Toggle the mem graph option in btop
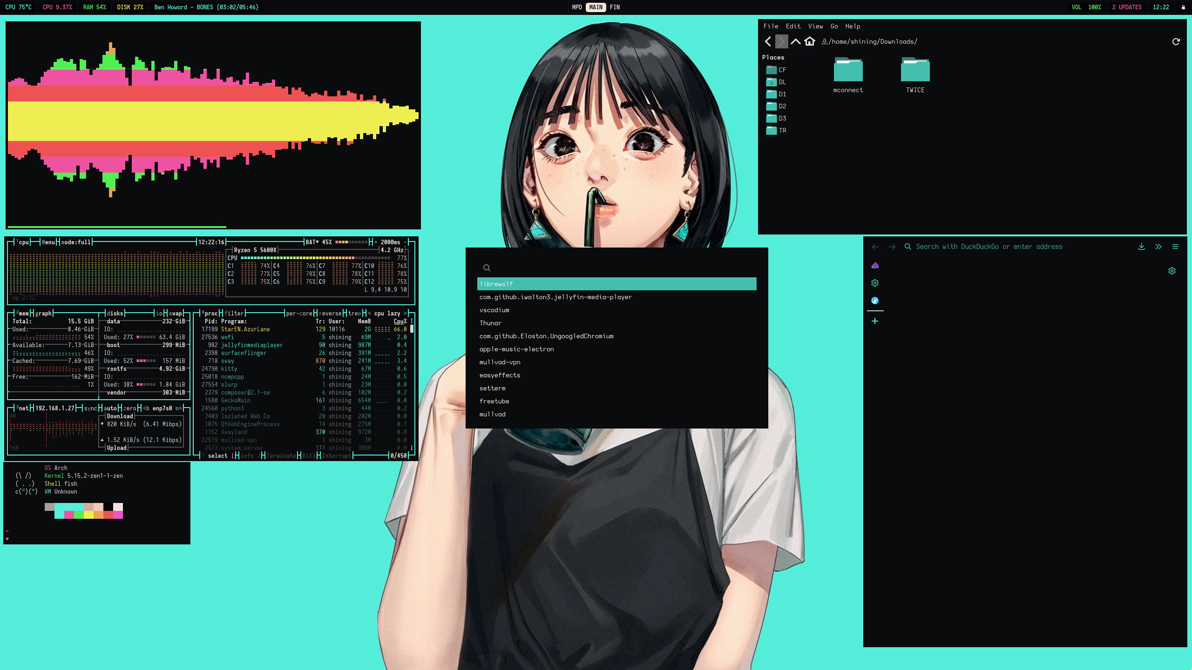This screenshot has height=670, width=1192. pyautogui.click(x=43, y=313)
